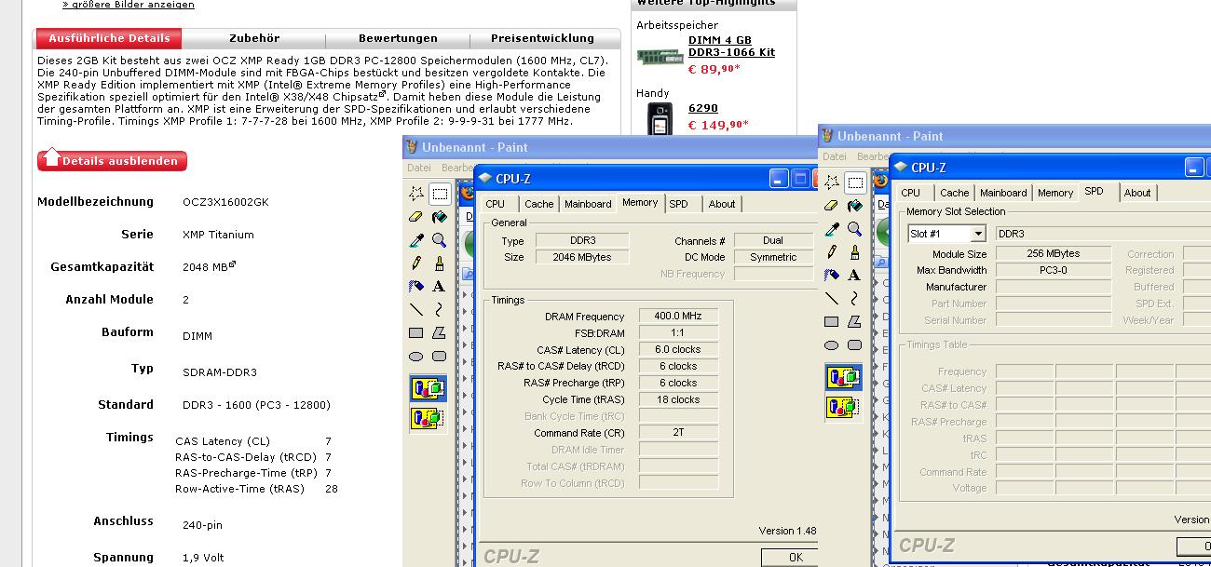Select Pencil tool in Paint beside CPU-Z SPD window

click(x=831, y=252)
